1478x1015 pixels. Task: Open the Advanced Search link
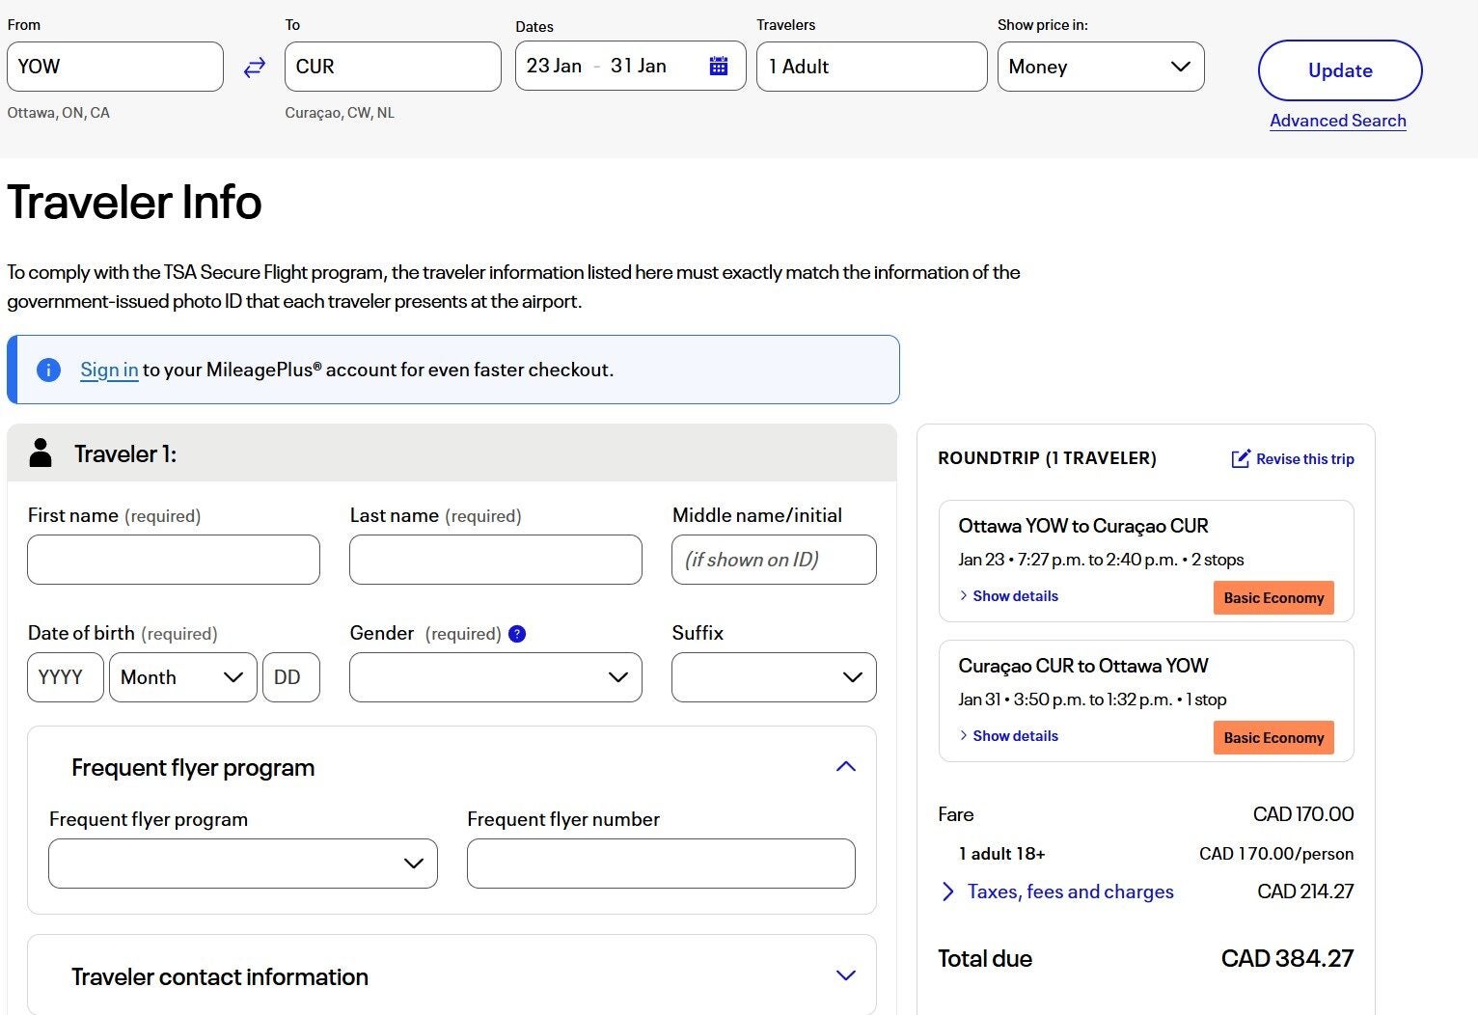(1337, 121)
